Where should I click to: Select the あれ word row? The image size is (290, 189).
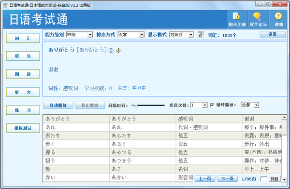(x=162, y=127)
